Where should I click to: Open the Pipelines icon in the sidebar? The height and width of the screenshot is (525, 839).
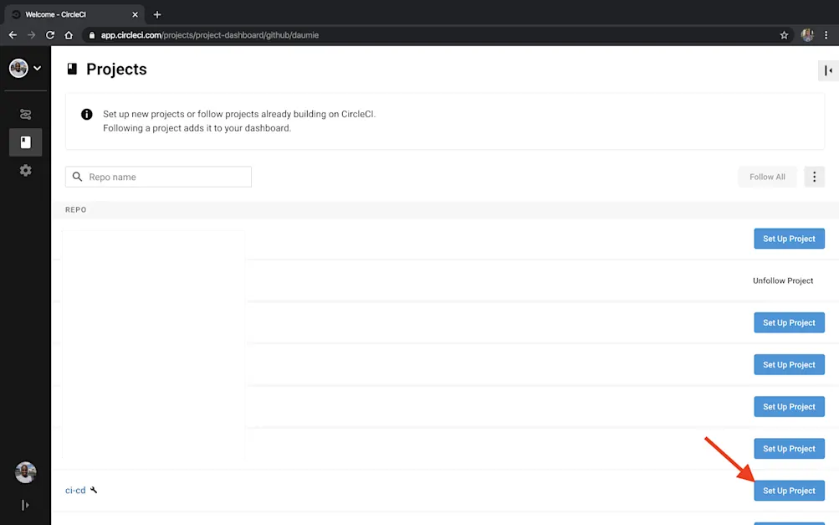coord(25,114)
